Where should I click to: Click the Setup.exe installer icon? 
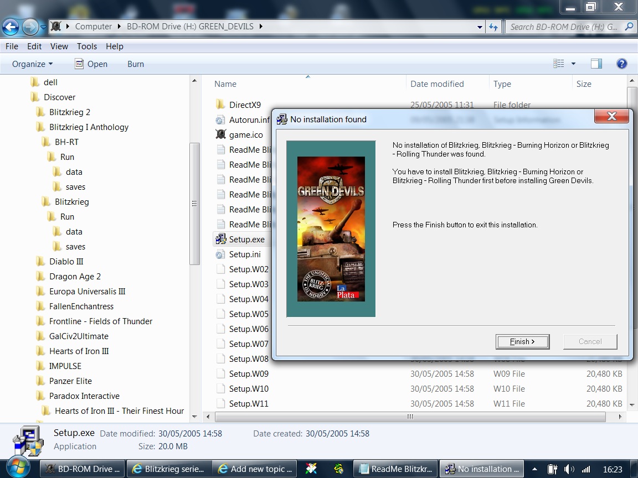pyautogui.click(x=220, y=239)
